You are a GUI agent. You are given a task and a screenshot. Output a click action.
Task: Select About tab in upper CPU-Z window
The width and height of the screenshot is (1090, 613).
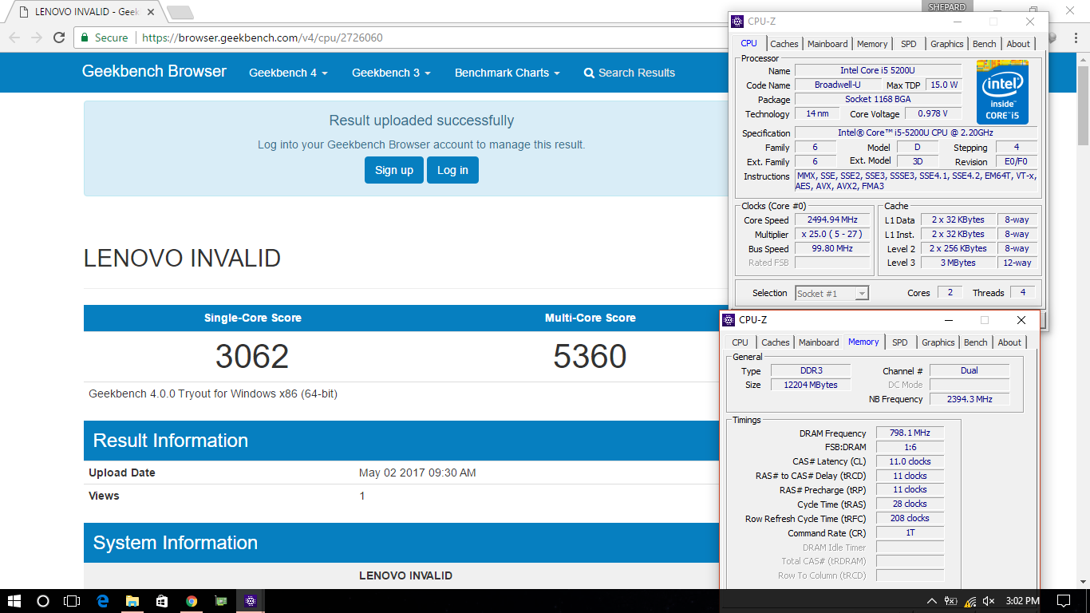tap(1018, 44)
